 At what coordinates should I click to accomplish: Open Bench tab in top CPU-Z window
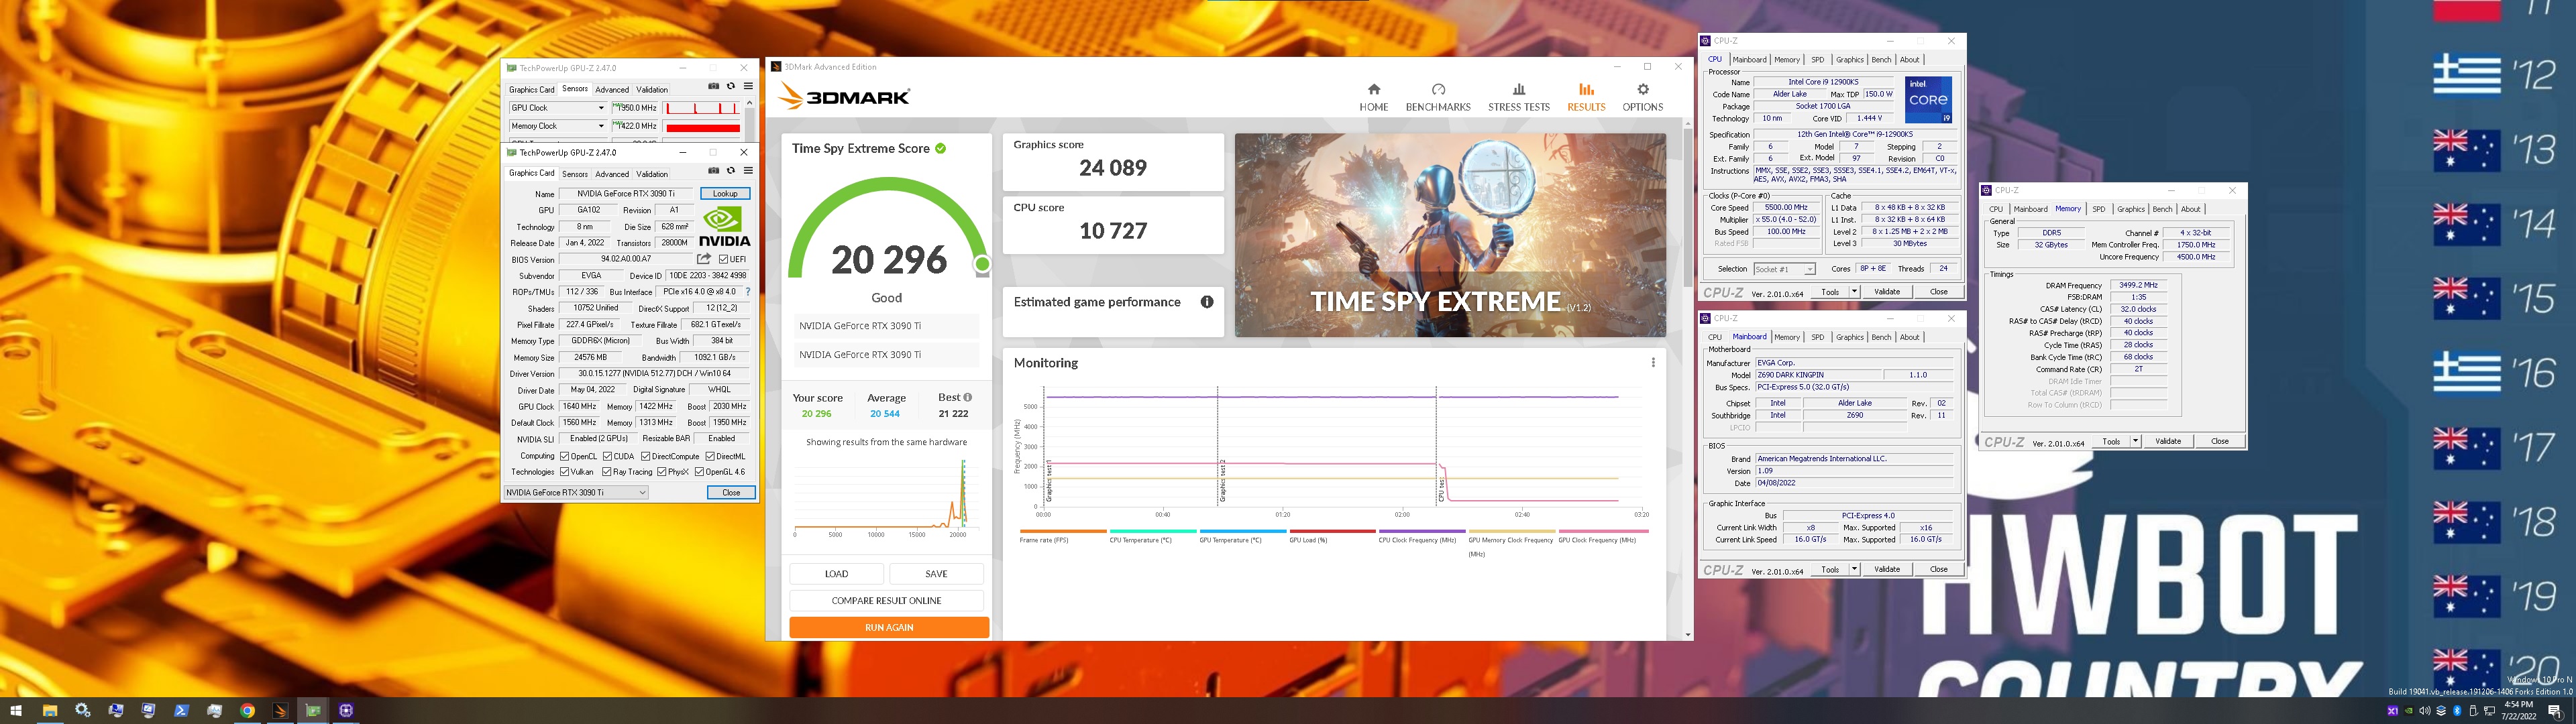[1881, 60]
